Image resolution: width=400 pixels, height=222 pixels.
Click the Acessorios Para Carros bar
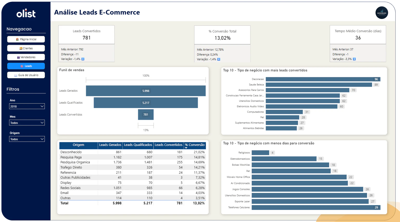coord(307,90)
